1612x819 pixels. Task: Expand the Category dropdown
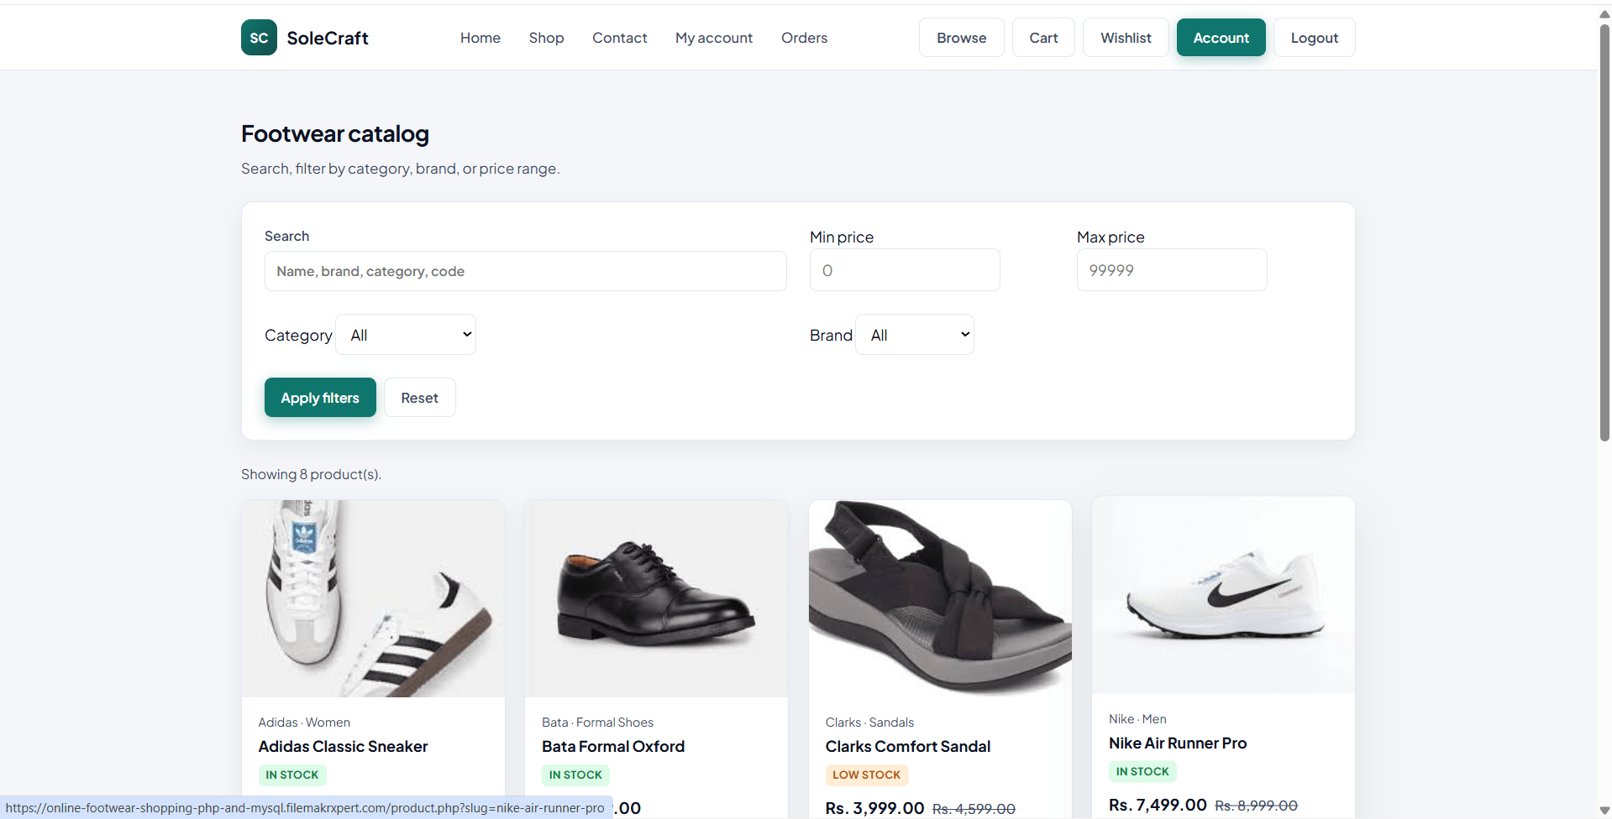406,335
